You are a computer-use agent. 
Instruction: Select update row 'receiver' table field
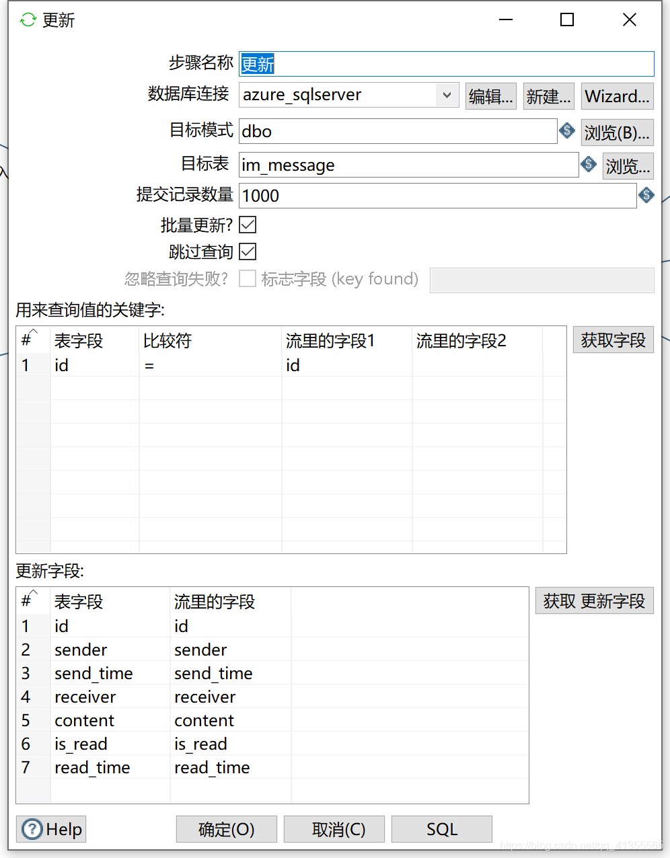coord(110,697)
